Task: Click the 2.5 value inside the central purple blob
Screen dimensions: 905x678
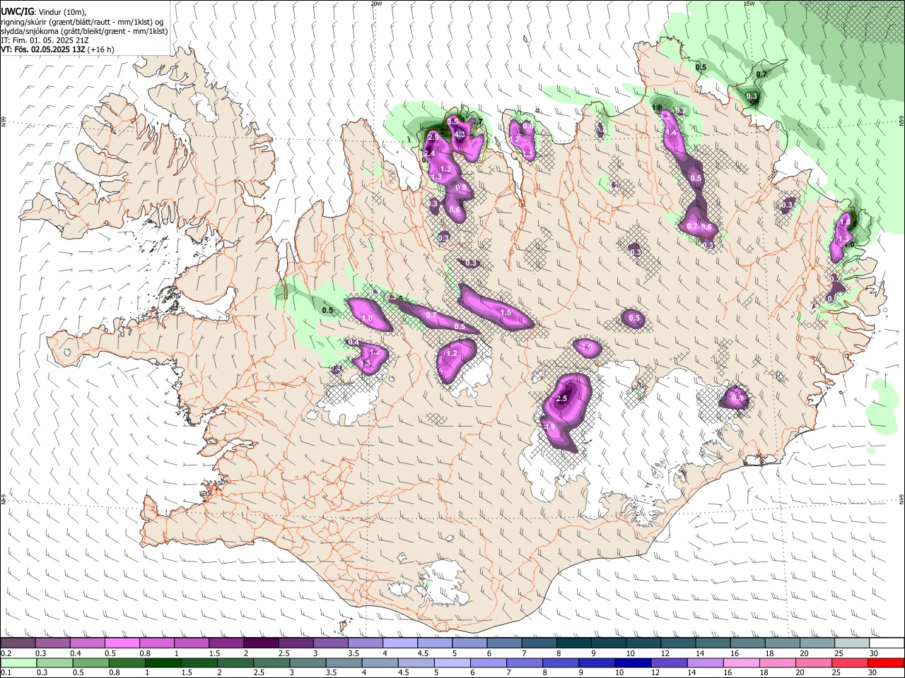Action: (562, 399)
